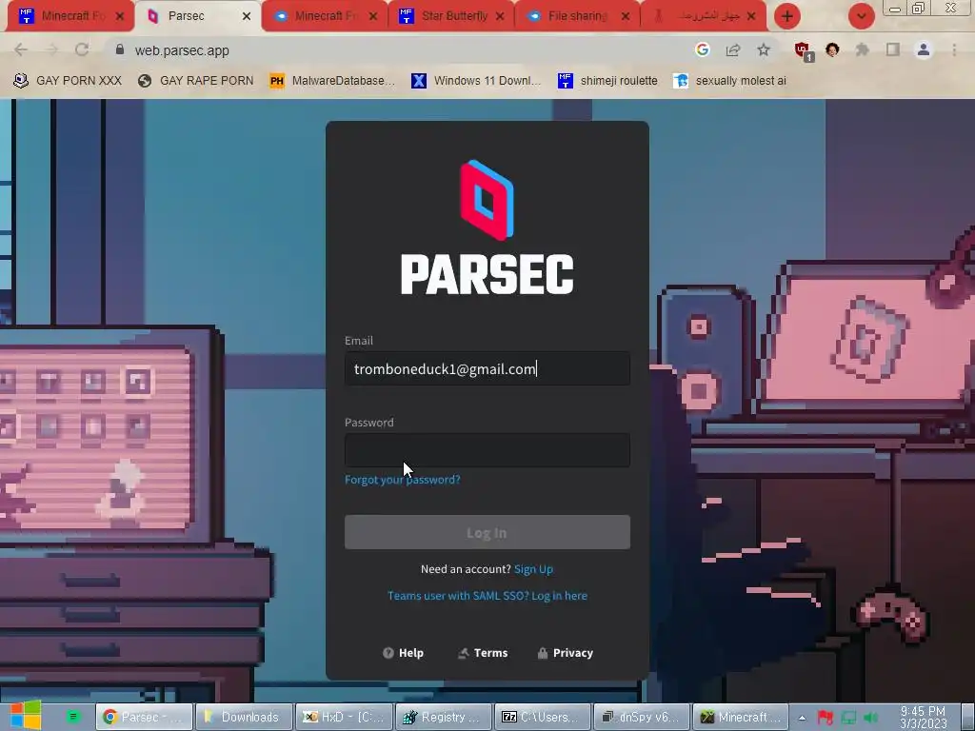Screen dimensions: 975x731
Task: Close the Parsec tab
Action: click(247, 16)
